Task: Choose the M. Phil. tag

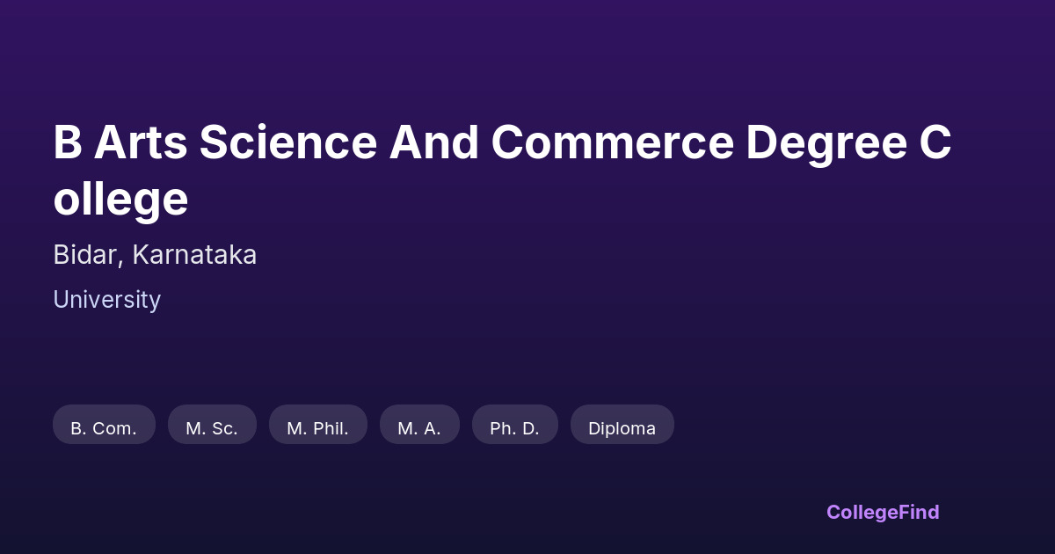Action: 317,428
